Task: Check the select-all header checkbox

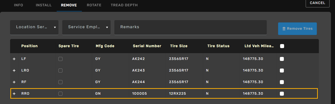Action: coord(282,46)
